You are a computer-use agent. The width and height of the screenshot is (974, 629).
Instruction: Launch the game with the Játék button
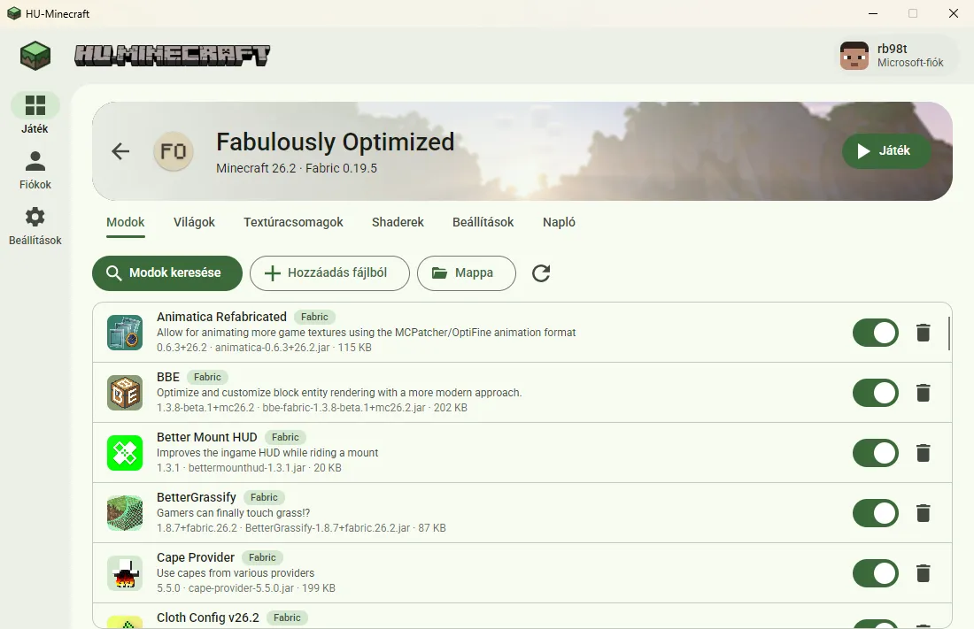(886, 151)
